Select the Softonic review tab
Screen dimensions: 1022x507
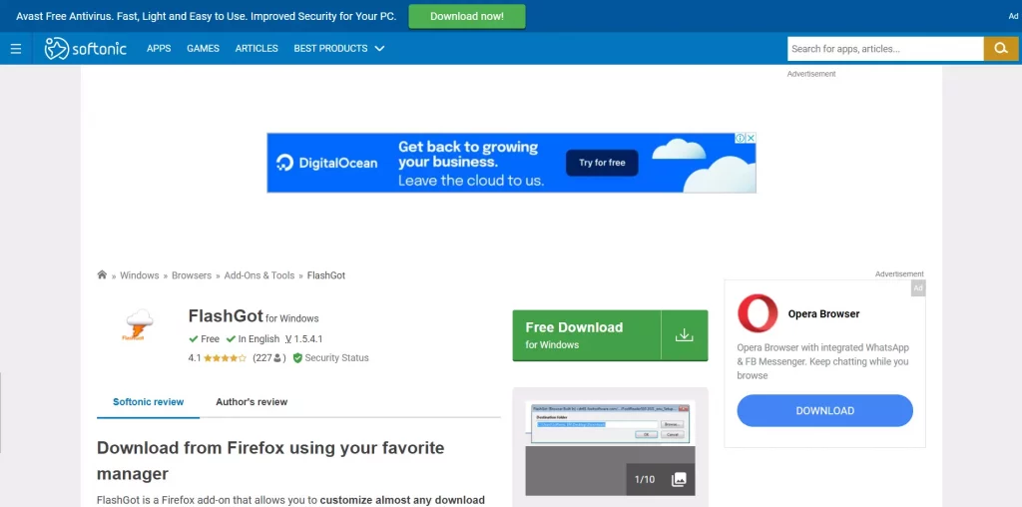(x=149, y=402)
